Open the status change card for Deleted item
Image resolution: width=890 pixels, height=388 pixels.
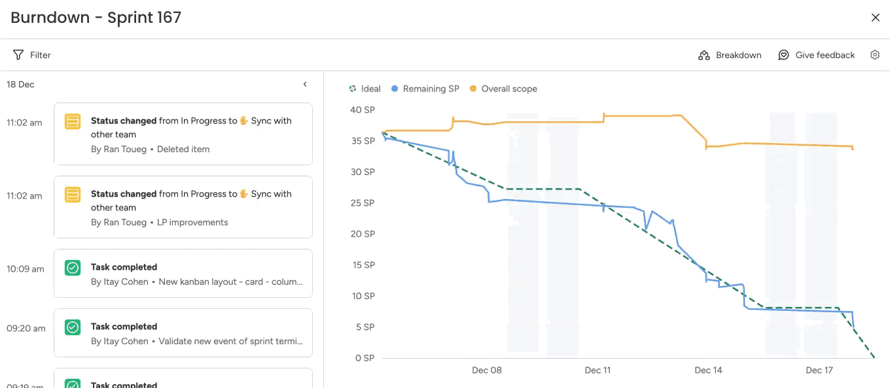click(x=183, y=134)
